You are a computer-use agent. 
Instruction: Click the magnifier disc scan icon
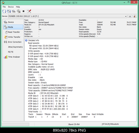point(19,11)
